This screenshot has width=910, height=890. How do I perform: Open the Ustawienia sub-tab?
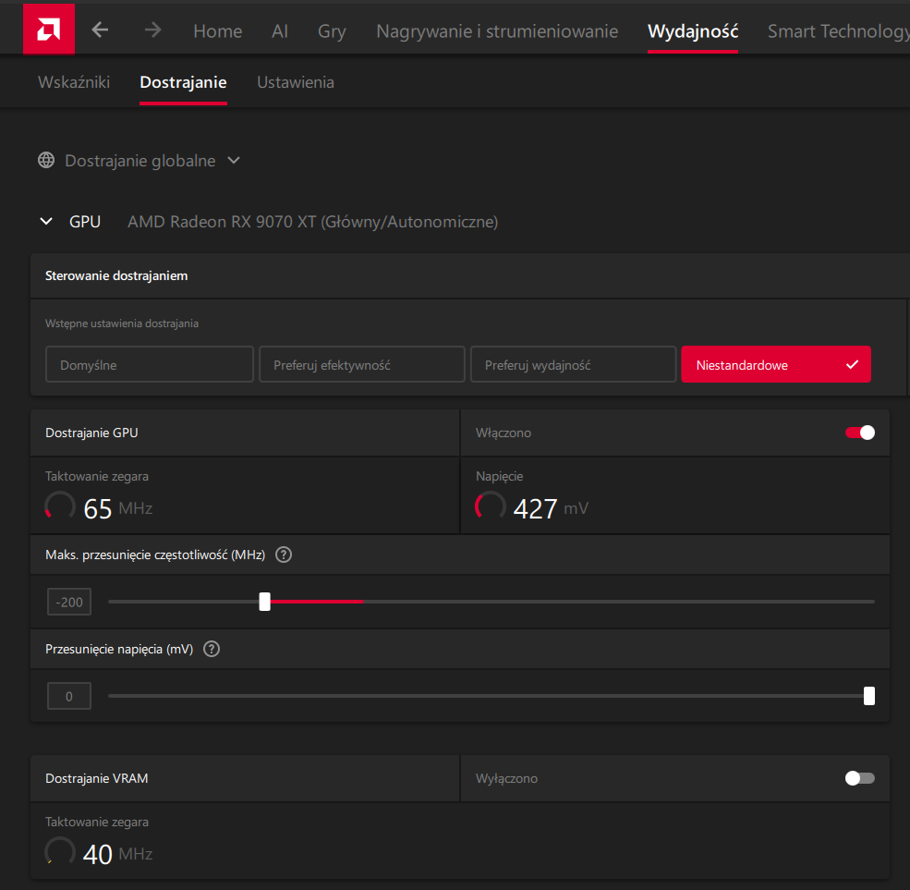click(296, 82)
